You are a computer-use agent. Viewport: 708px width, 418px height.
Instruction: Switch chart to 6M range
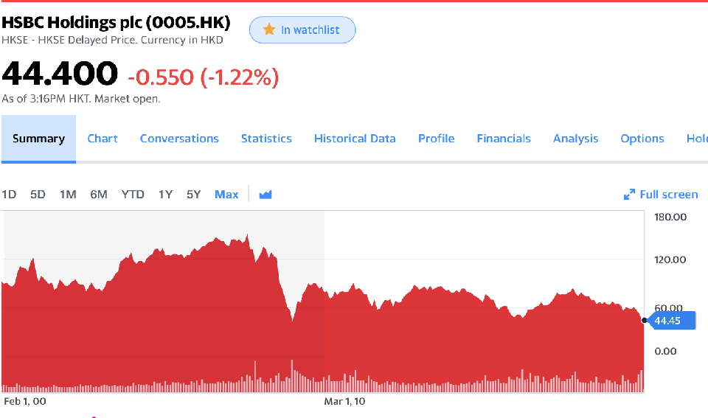[99, 195]
